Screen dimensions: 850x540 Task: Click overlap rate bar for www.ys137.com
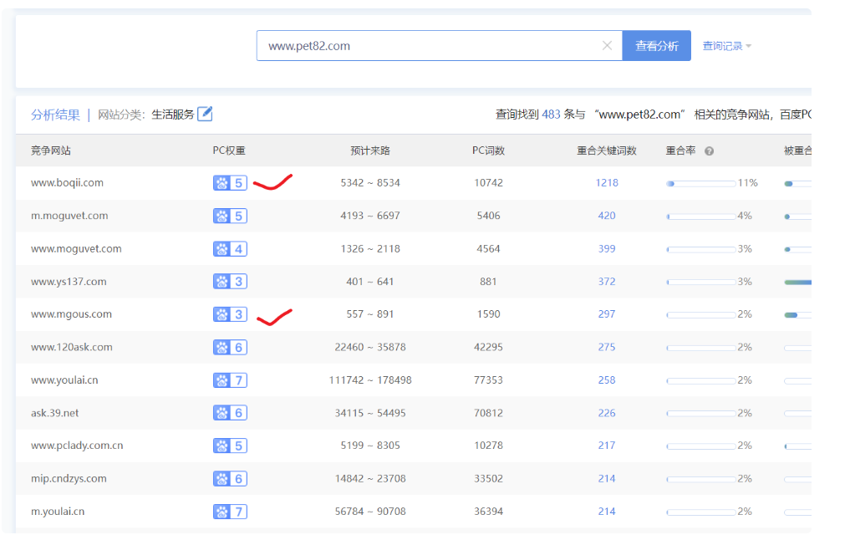tap(701, 282)
